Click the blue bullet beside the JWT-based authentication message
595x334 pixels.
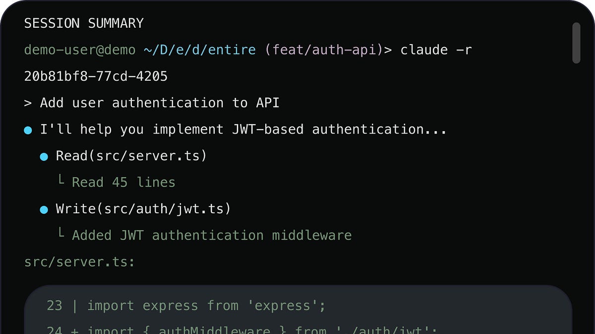(28, 130)
